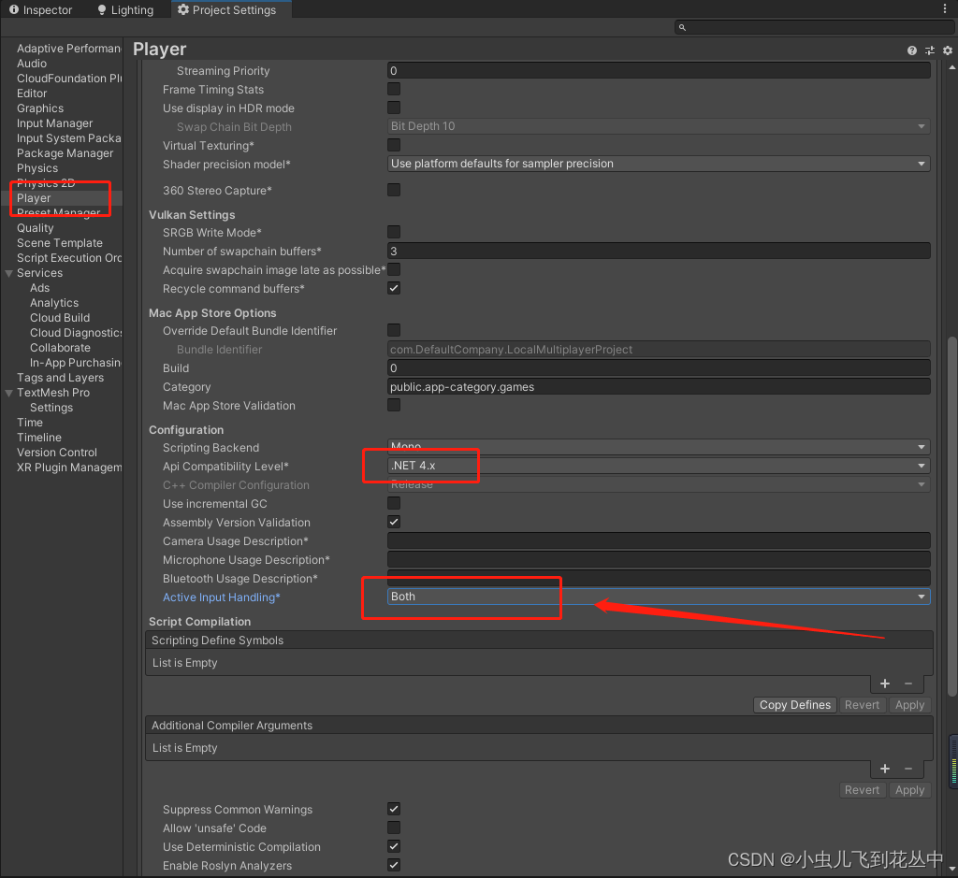The image size is (958, 878).
Task: Toggle Allow 'unsafe' Code
Action: click(393, 828)
